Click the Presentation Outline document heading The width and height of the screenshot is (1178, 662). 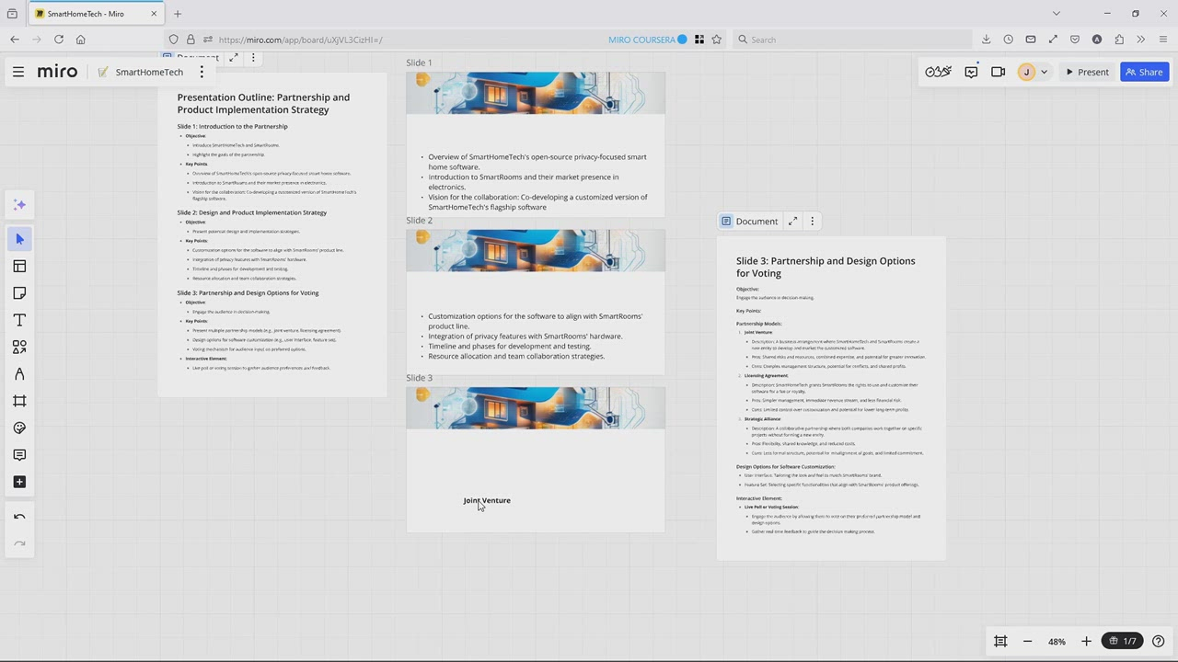click(x=263, y=103)
